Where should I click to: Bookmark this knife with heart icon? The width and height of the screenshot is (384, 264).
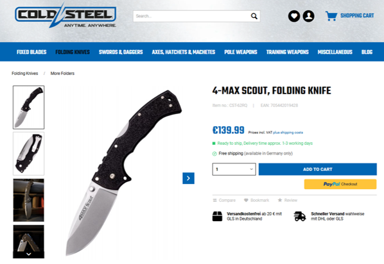click(x=246, y=200)
